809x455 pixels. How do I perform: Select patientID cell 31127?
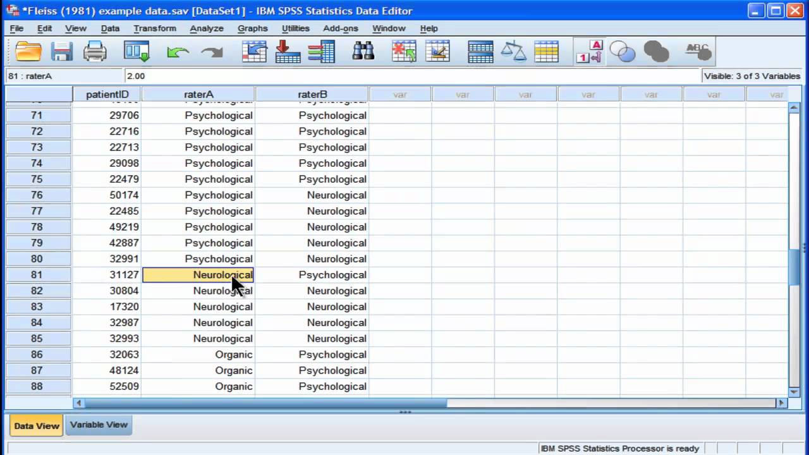[x=107, y=275]
